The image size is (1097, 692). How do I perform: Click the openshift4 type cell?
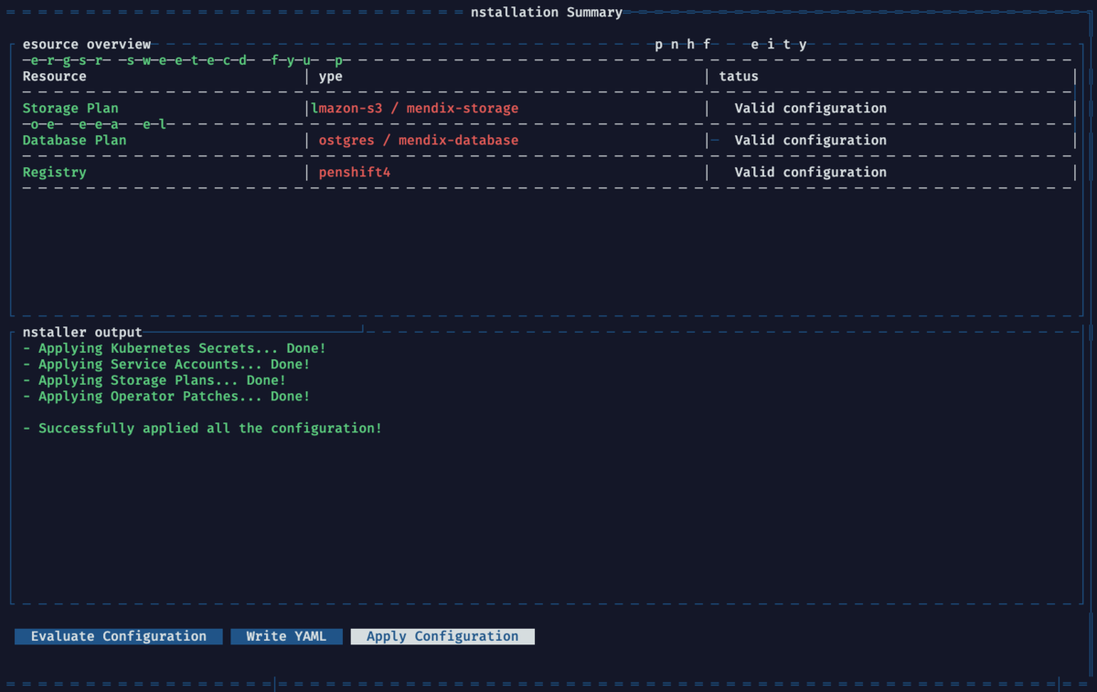355,173
